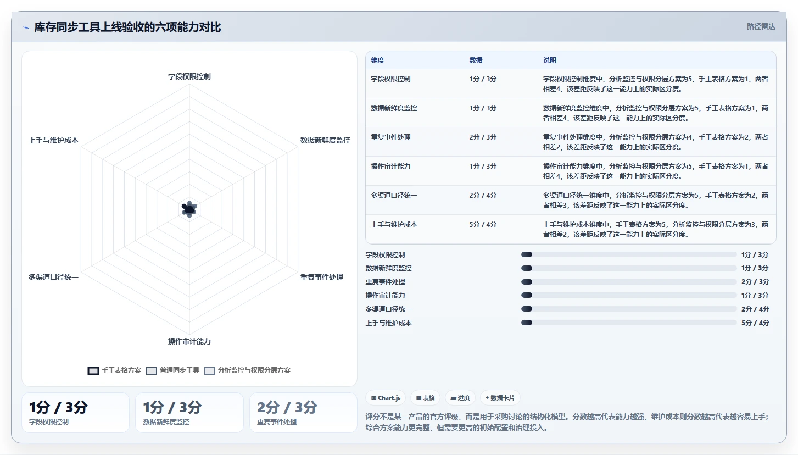Screen dimensions: 798x455
Task: Click the 进度 chip
Action: click(460, 398)
